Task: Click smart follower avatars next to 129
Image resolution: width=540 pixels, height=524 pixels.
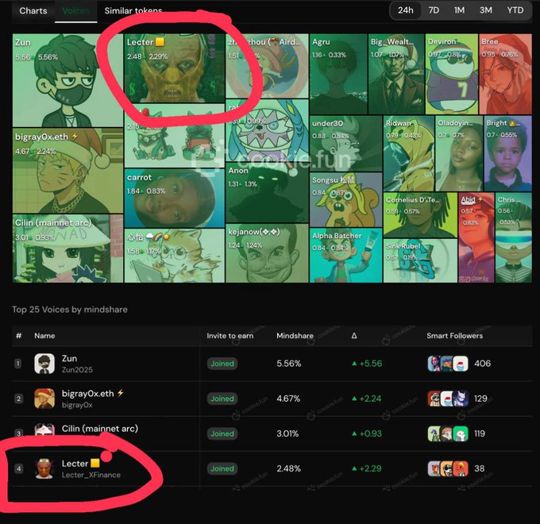Action: pyautogui.click(x=448, y=399)
